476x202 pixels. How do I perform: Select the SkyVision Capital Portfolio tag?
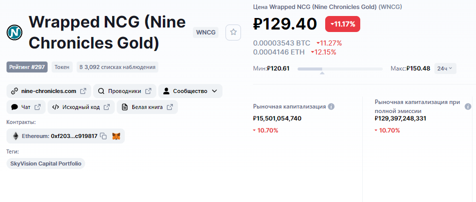coord(46,163)
